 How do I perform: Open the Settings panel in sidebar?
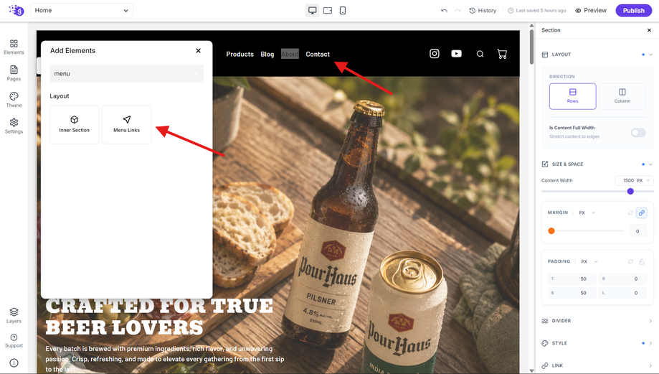[x=14, y=126]
